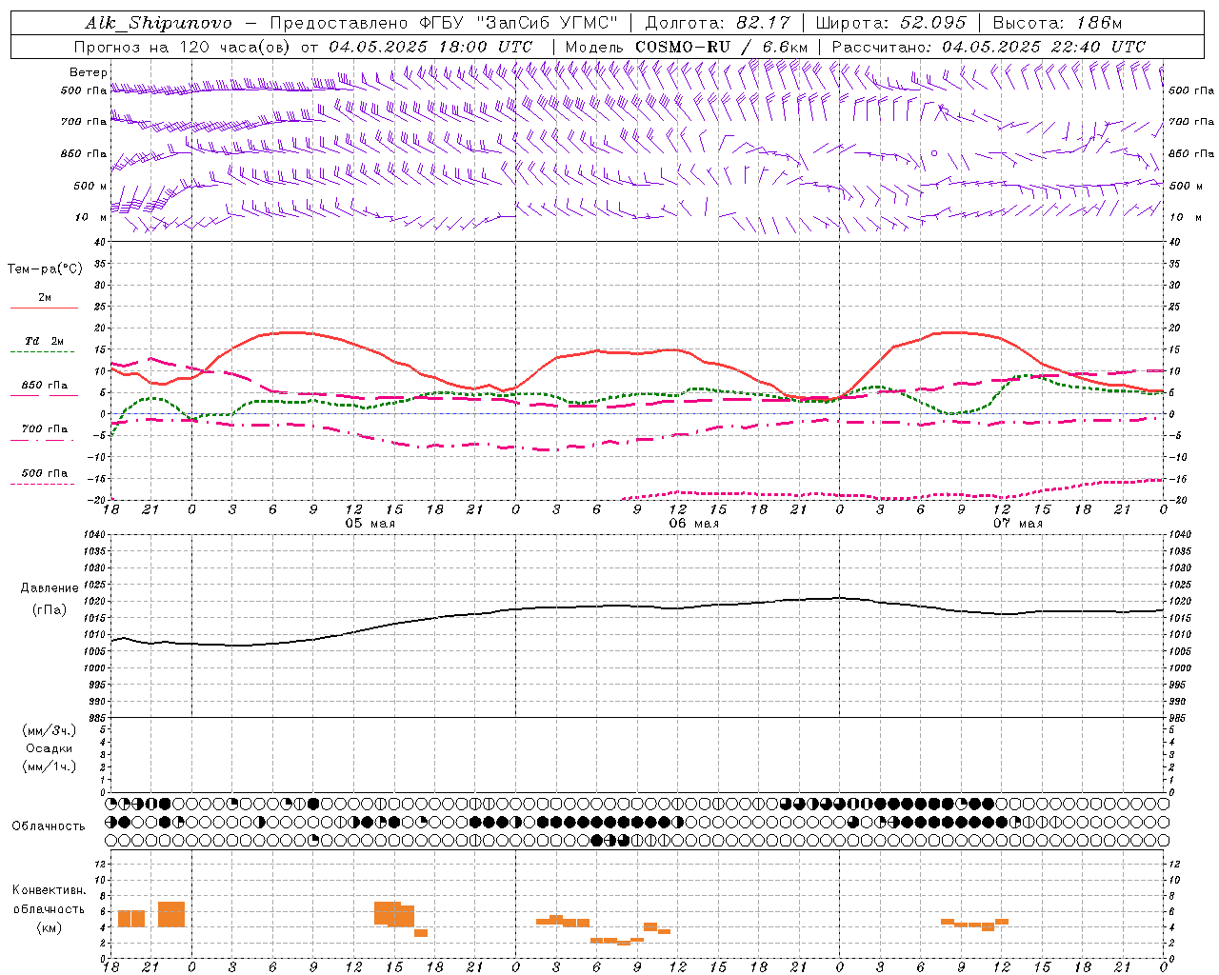Click the '500 м' label left of wind panel
The height and width of the screenshot is (975, 1219).
point(90,186)
